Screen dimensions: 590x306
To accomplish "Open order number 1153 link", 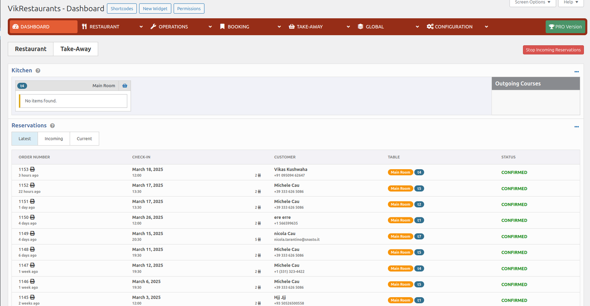I will tap(24, 170).
